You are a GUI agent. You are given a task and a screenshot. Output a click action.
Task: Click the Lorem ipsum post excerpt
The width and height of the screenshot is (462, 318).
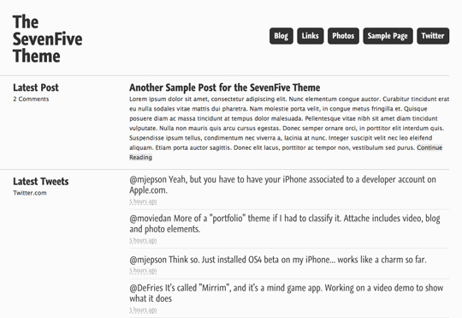click(289, 129)
